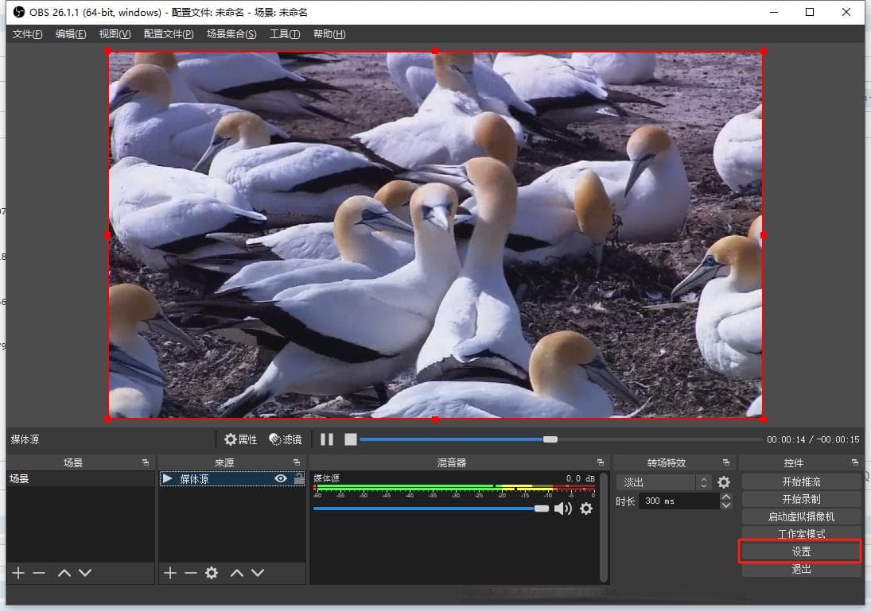Image resolution: width=871 pixels, height=611 pixels.
Task: Float the 控件 dock panel
Action: 855,462
